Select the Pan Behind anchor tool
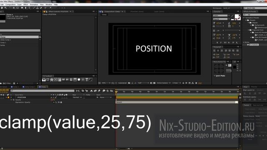Screen dimensions: 267x150 tap(18, 8)
